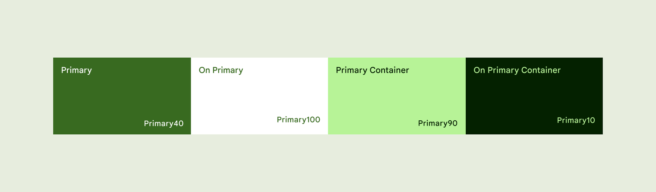Viewport: 656px width, 192px height.
Task: Click the number 100 in the Primary100 label
Action: (313, 120)
